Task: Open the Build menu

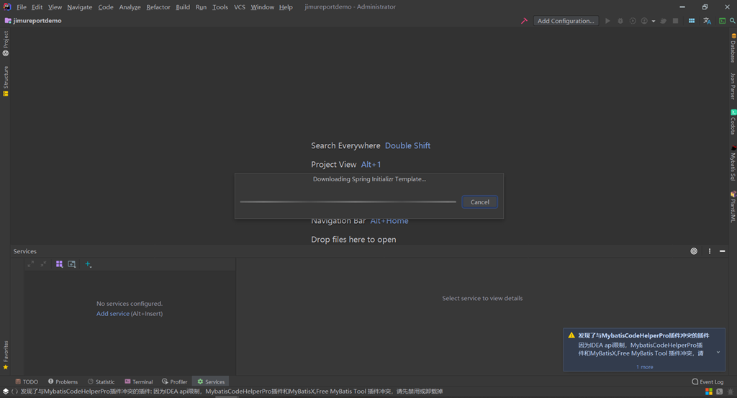Action: (183, 7)
